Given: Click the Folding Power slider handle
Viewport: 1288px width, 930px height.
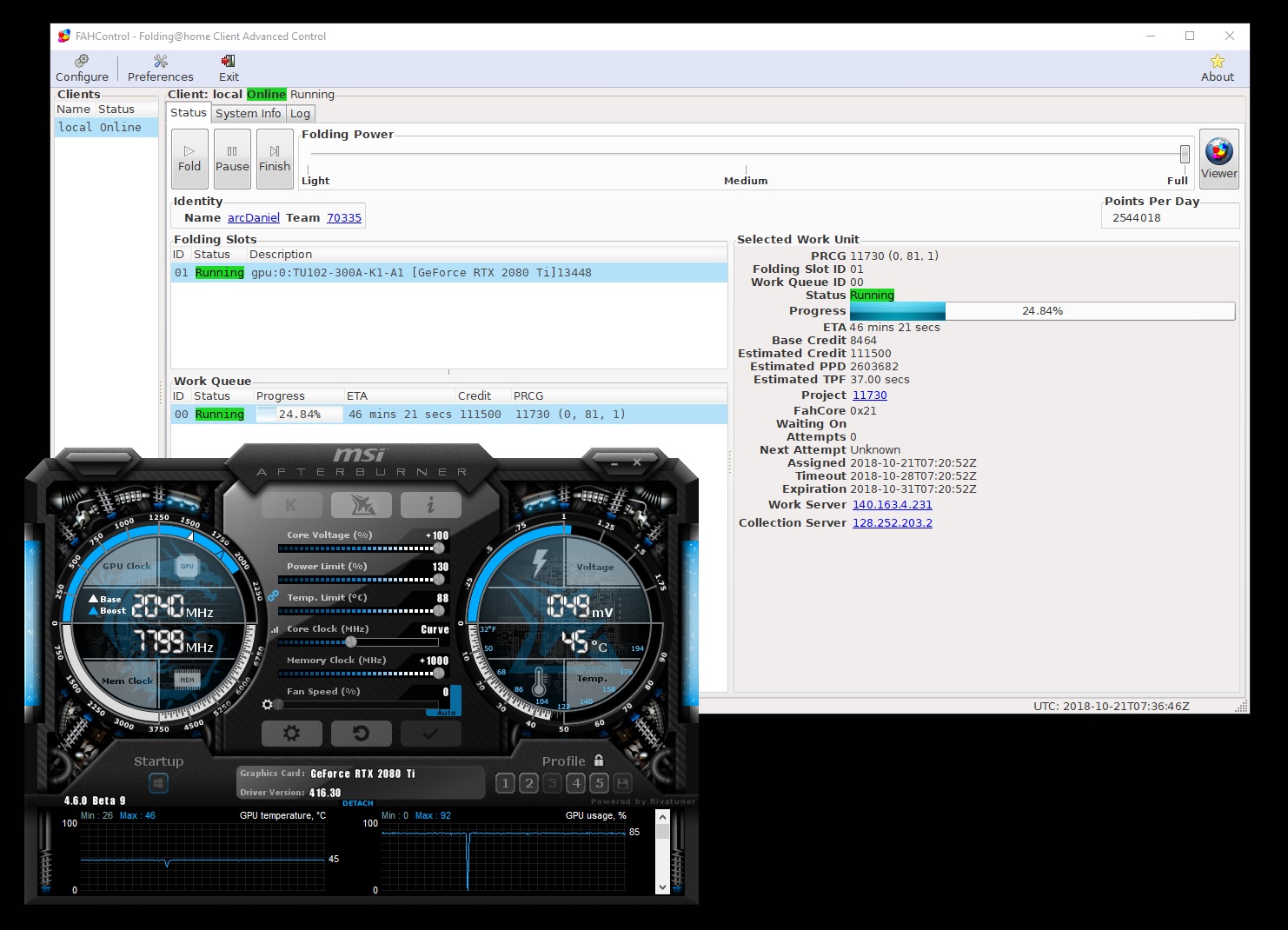Looking at the screenshot, I should click(1185, 154).
